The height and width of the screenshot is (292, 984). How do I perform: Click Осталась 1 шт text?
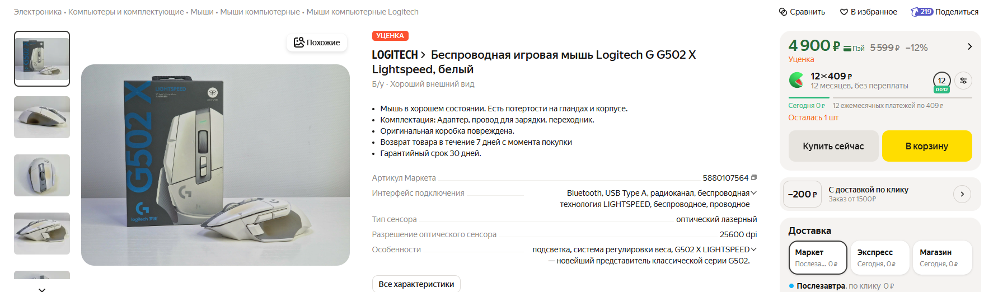point(813,117)
